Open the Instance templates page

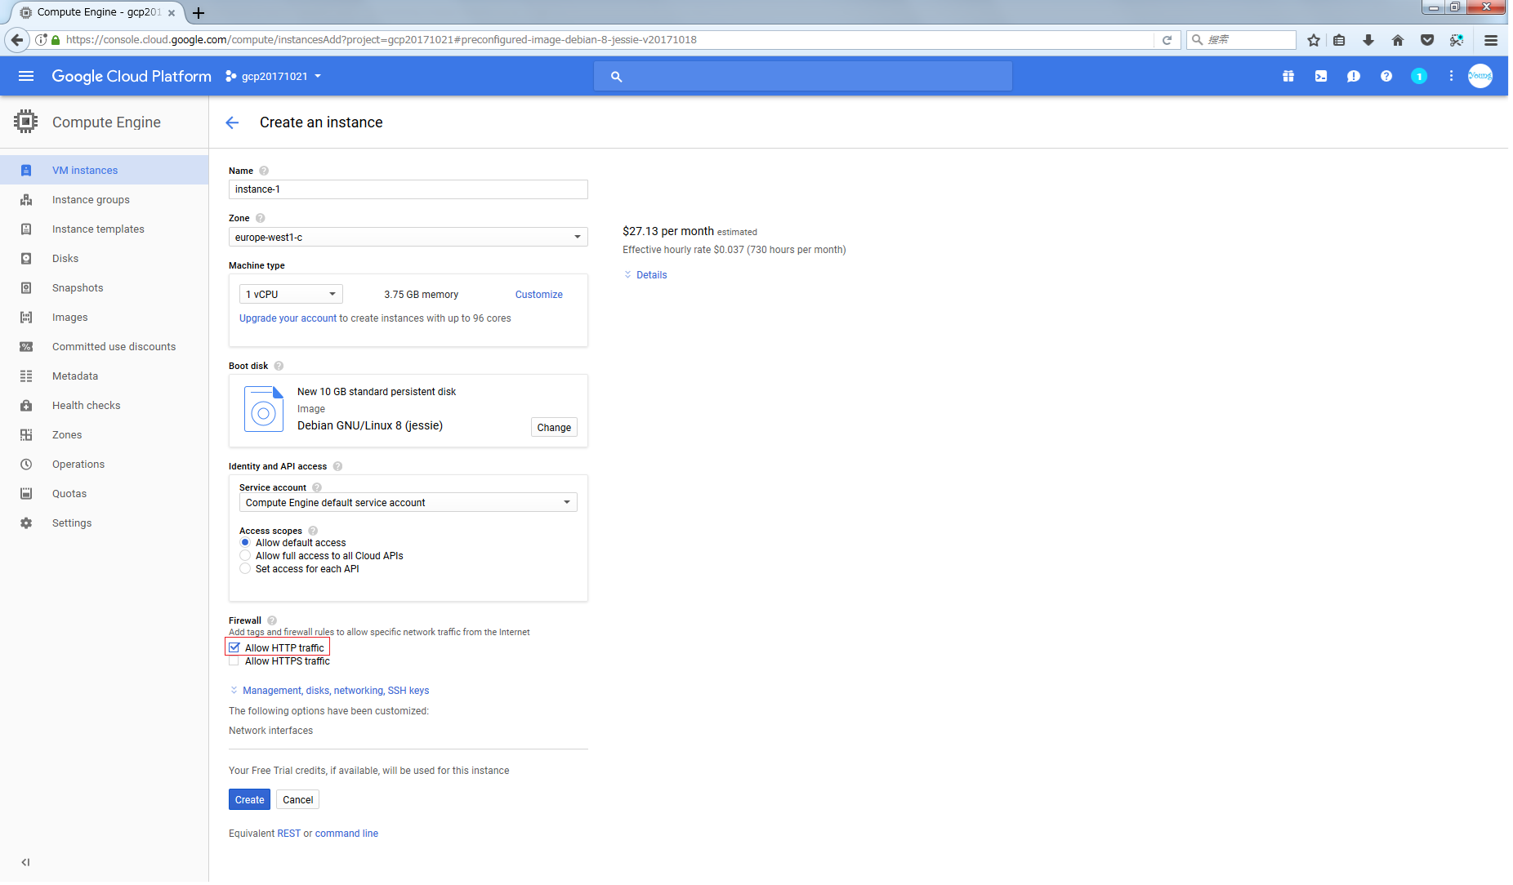coord(98,229)
